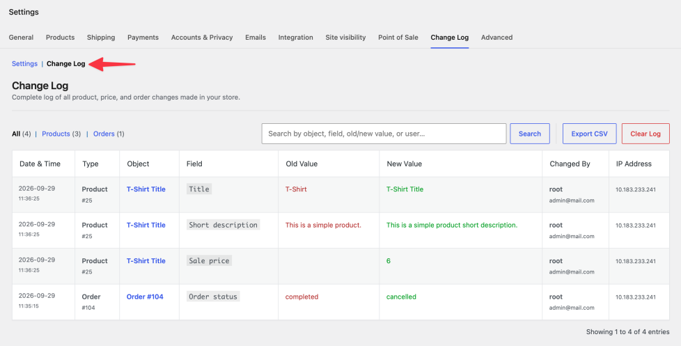Viewport: 681px width, 346px height.
Task: Click new value 'cancelled'
Action: (x=401, y=297)
